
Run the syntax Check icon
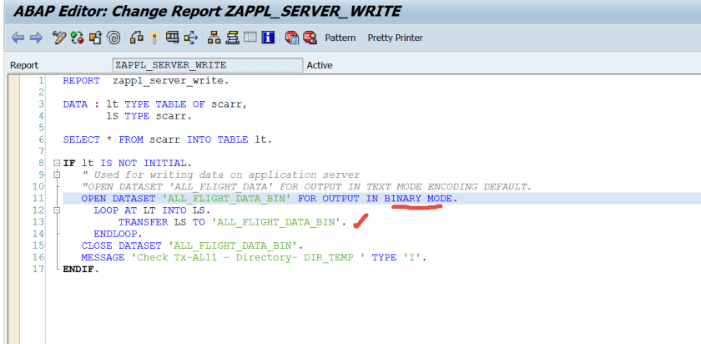point(136,38)
